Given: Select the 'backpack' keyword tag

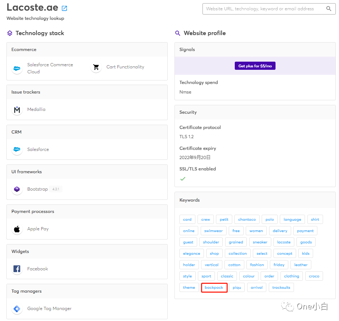Looking at the screenshot, I should pos(214,287).
